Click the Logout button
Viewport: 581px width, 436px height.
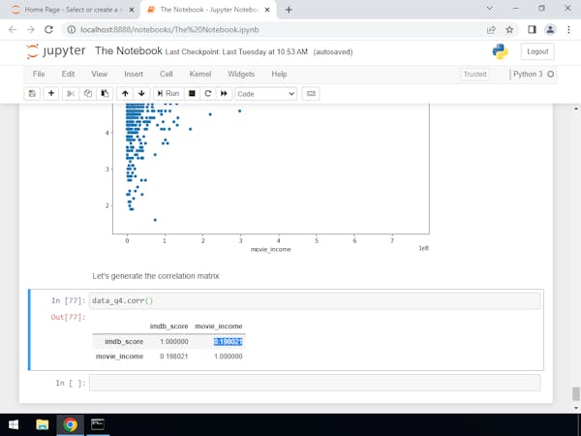[537, 51]
